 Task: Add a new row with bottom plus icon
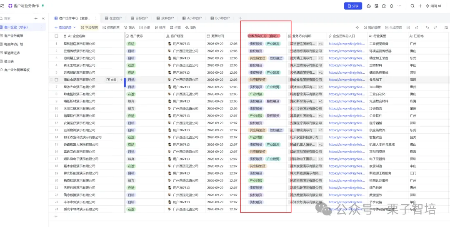click(56, 217)
